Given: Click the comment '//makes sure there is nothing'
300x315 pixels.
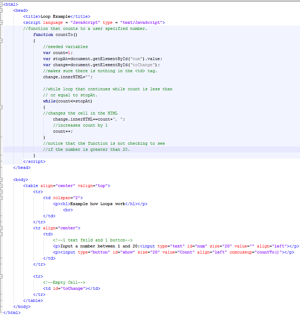Looking at the screenshot, I should (x=100, y=71).
